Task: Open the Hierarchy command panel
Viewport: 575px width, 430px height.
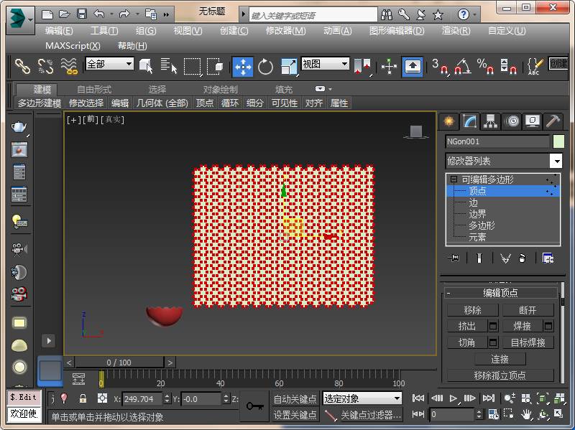Action: [x=490, y=121]
